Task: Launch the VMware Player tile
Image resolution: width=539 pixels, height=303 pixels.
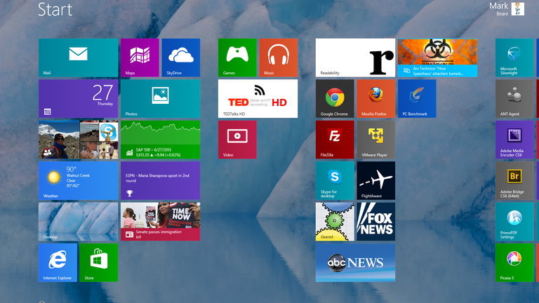Action: (x=376, y=140)
